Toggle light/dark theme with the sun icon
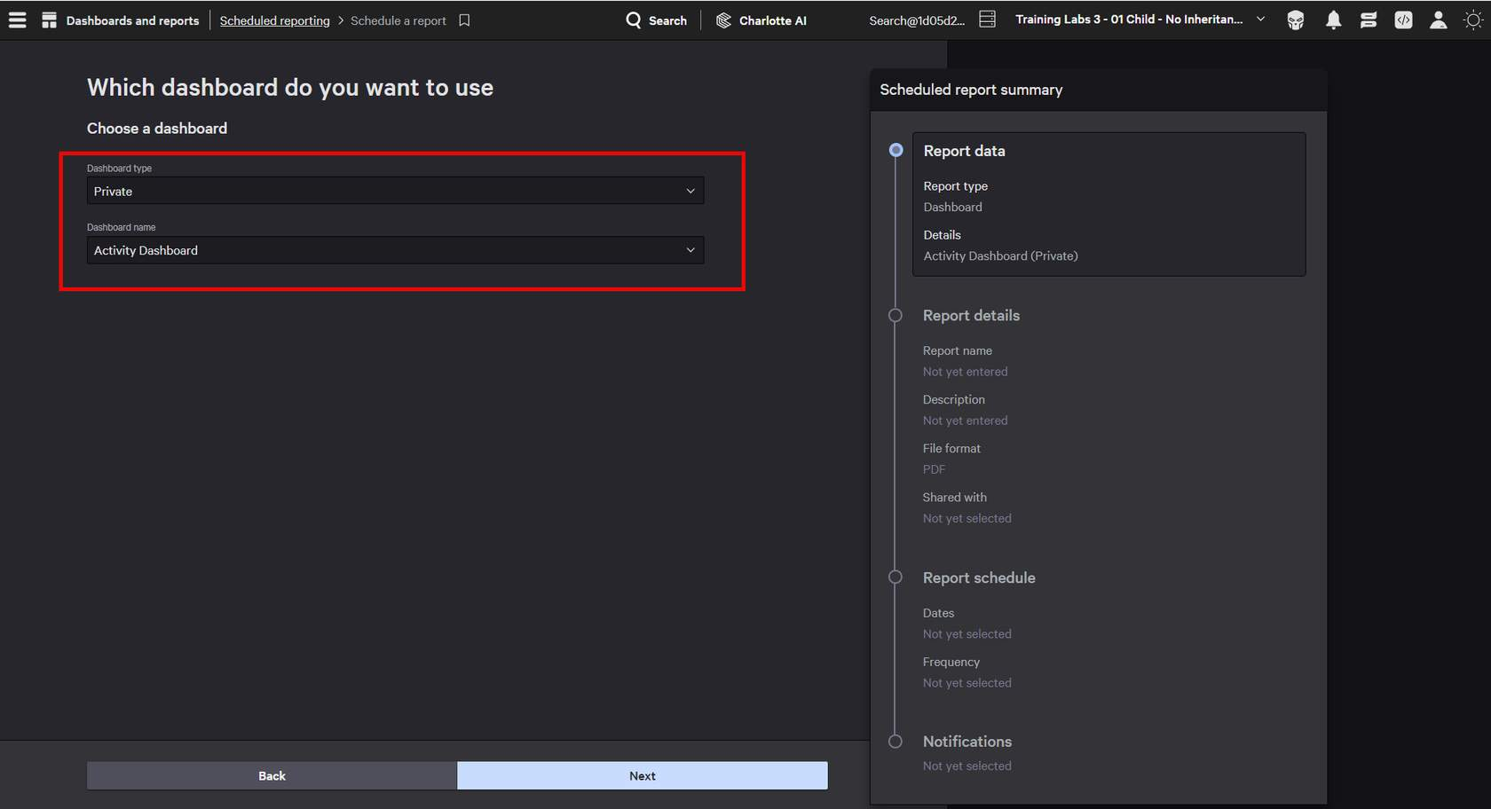 click(x=1472, y=20)
